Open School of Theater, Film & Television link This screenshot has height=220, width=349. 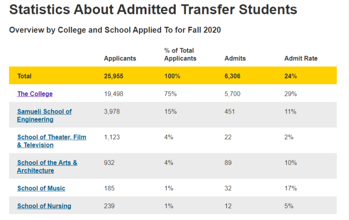52,141
